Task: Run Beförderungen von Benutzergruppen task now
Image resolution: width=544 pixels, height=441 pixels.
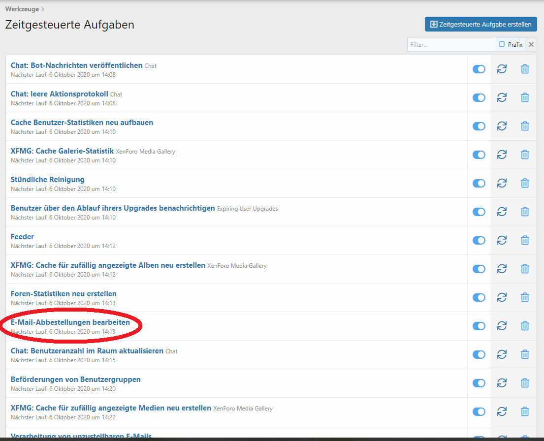Action: click(502, 383)
